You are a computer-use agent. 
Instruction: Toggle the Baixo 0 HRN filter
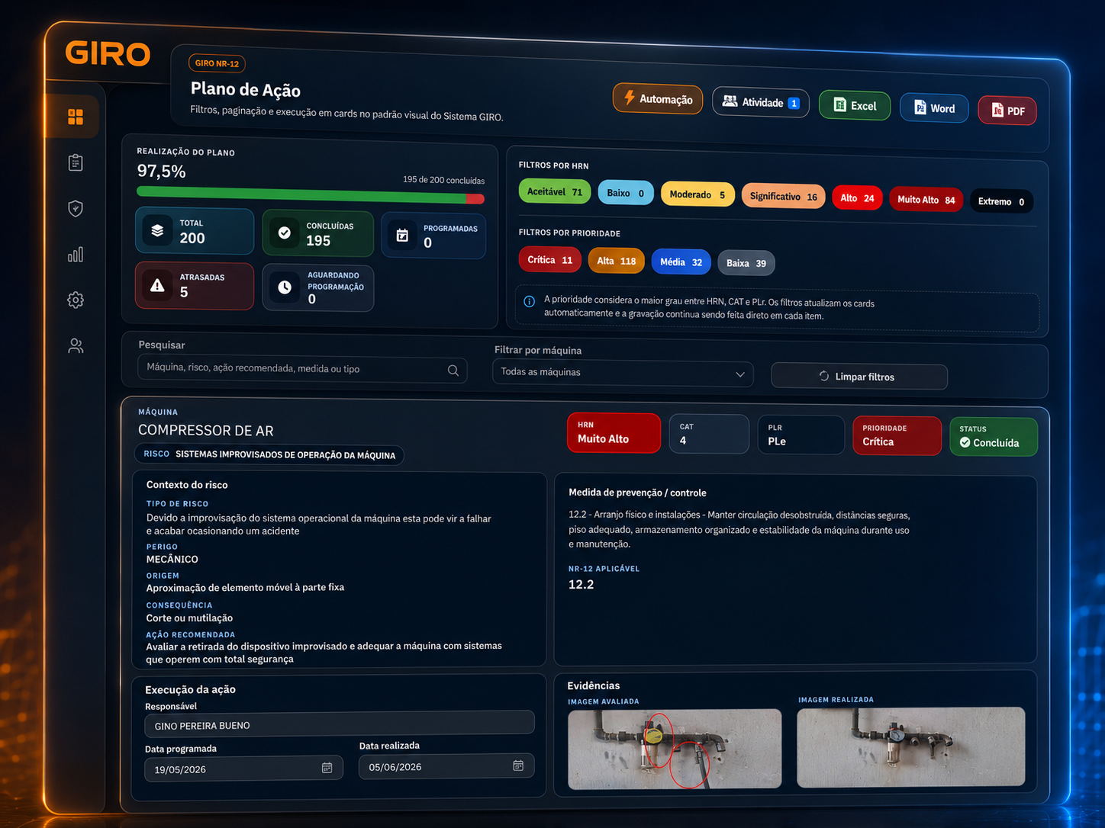pos(625,193)
